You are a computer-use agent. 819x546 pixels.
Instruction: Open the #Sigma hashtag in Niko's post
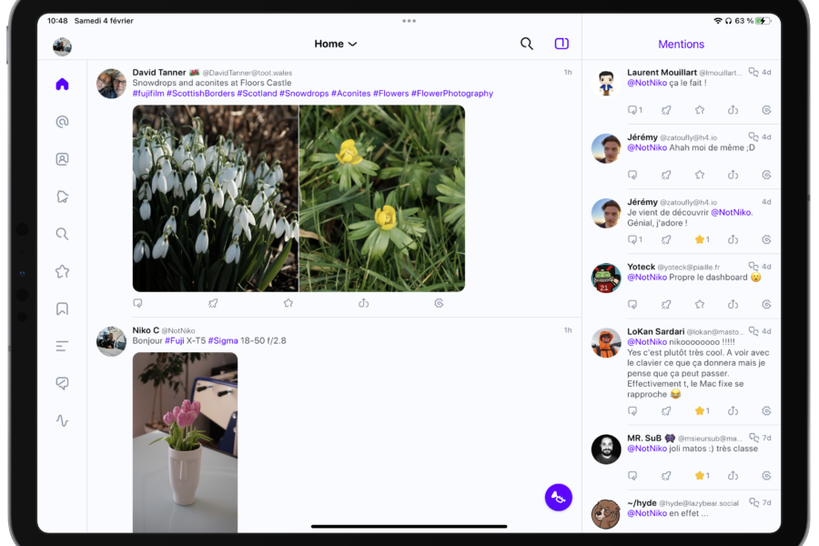pos(223,340)
